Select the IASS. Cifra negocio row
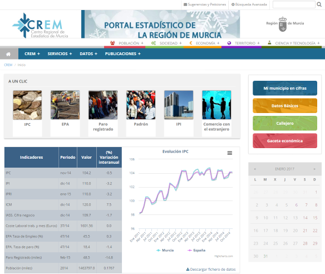This screenshot has width=325, height=274. coord(63,216)
